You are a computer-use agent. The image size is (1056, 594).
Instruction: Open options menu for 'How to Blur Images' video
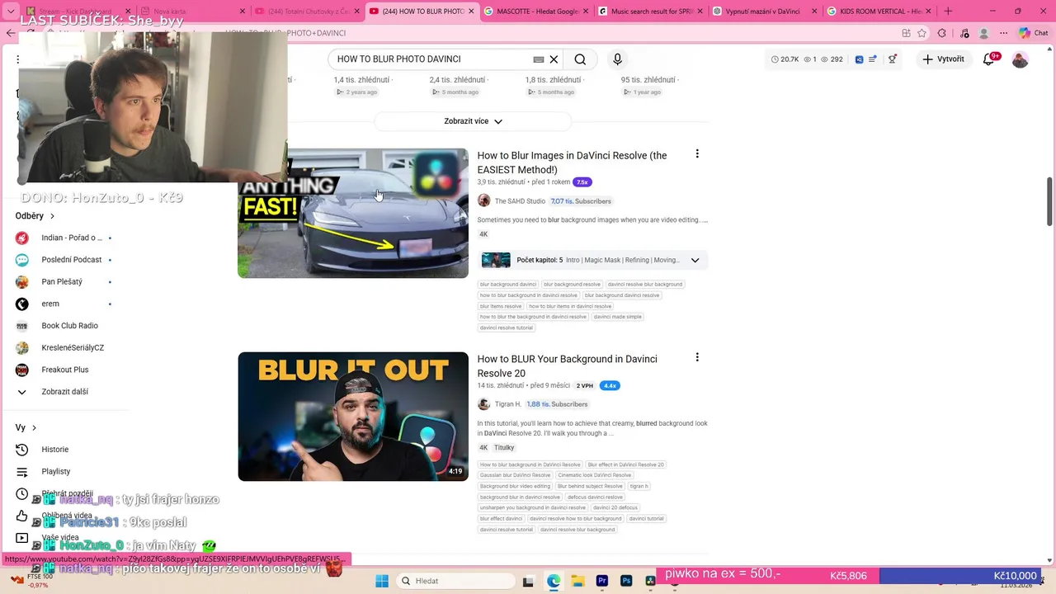697,154
